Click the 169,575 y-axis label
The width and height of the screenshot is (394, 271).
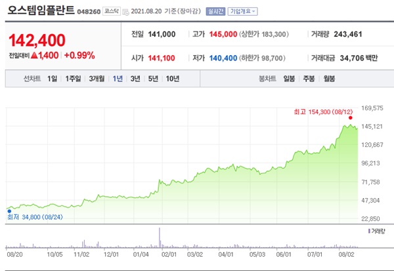(372, 108)
